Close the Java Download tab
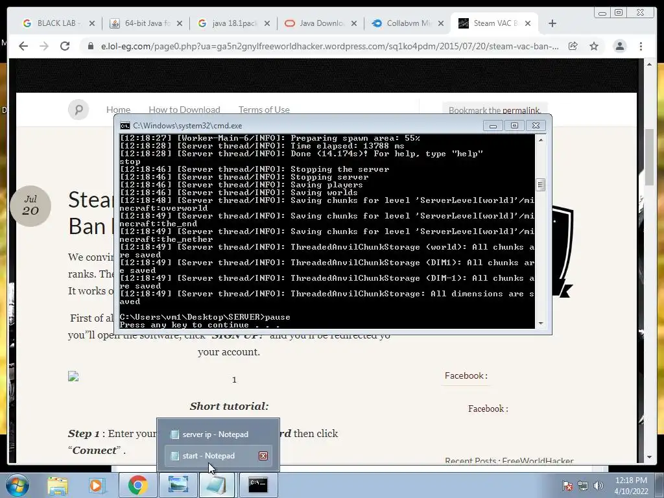664x498 pixels. click(354, 23)
